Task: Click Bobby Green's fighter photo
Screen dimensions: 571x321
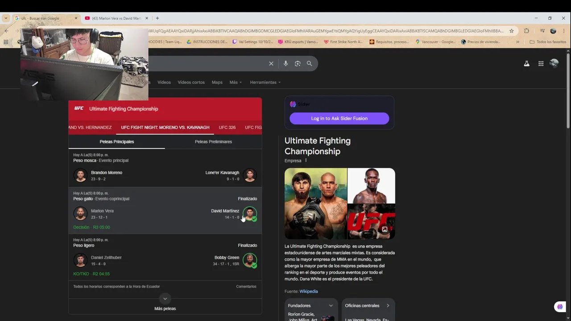Action: click(x=250, y=260)
